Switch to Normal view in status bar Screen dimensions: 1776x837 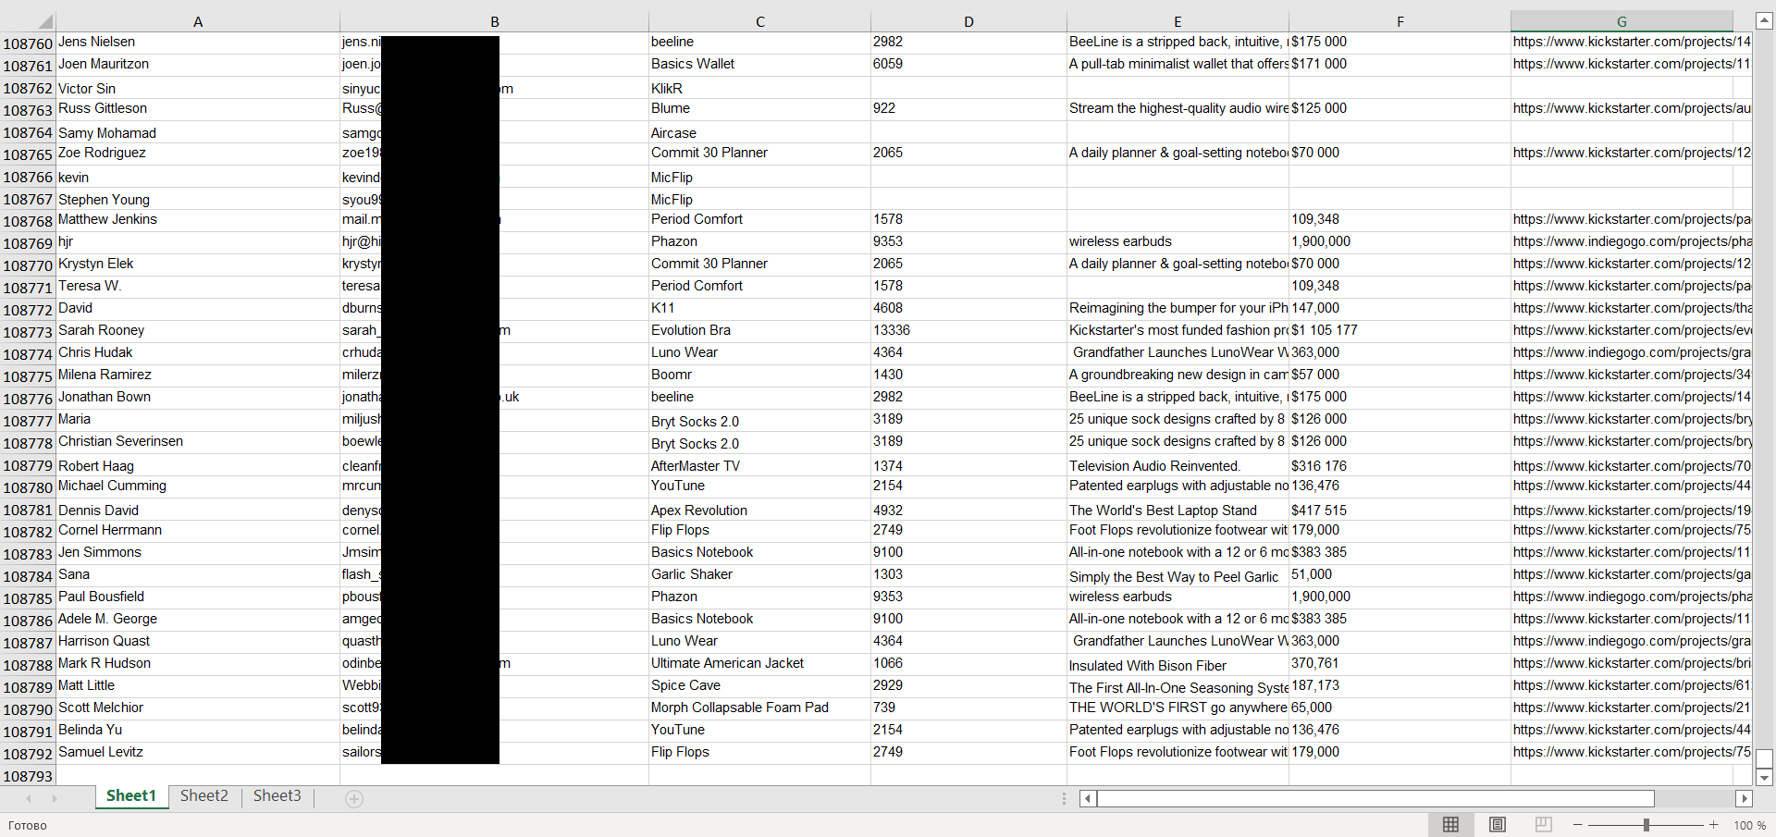1450,825
